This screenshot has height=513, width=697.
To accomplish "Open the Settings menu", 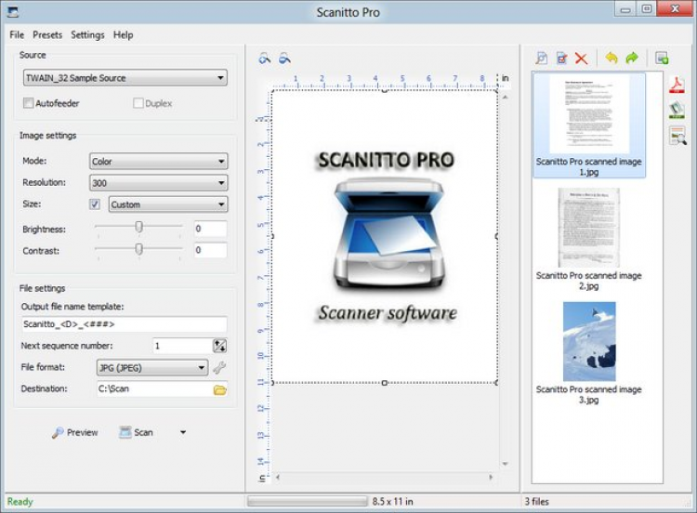I will click(x=87, y=34).
